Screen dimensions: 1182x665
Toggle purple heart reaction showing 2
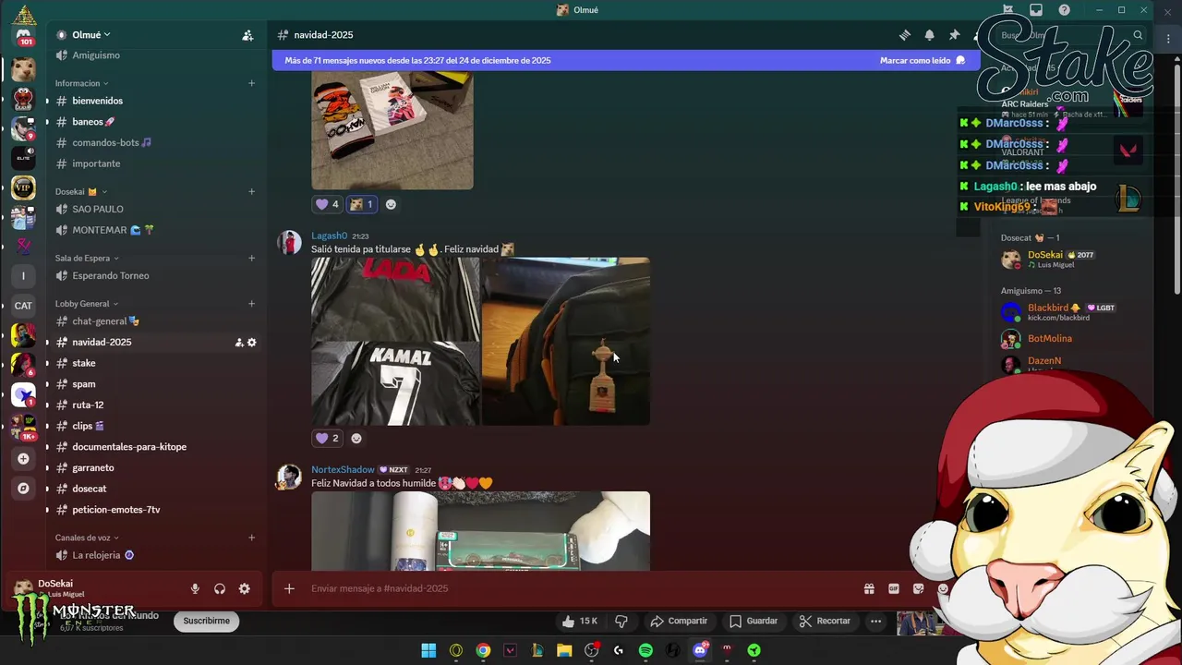pos(328,438)
